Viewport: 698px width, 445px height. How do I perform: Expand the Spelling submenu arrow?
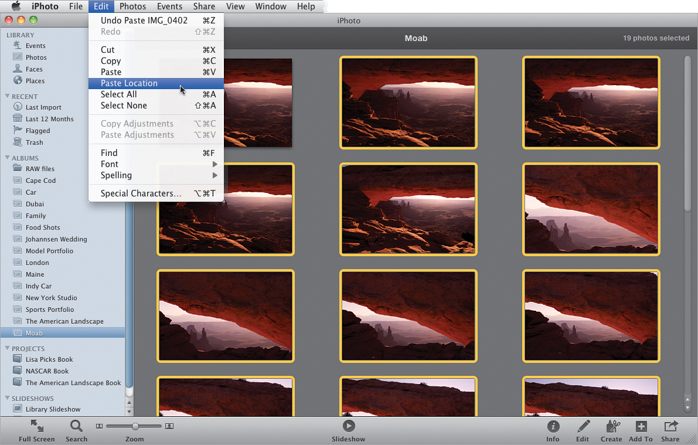point(214,175)
